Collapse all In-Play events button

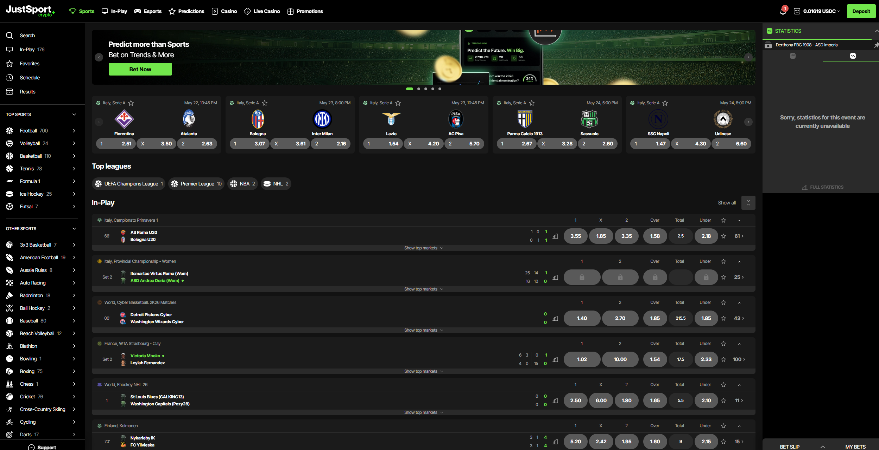pyautogui.click(x=748, y=203)
